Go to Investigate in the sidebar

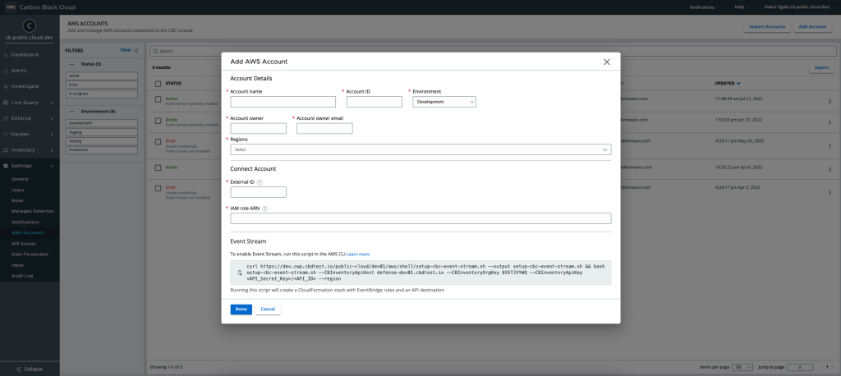25,85
